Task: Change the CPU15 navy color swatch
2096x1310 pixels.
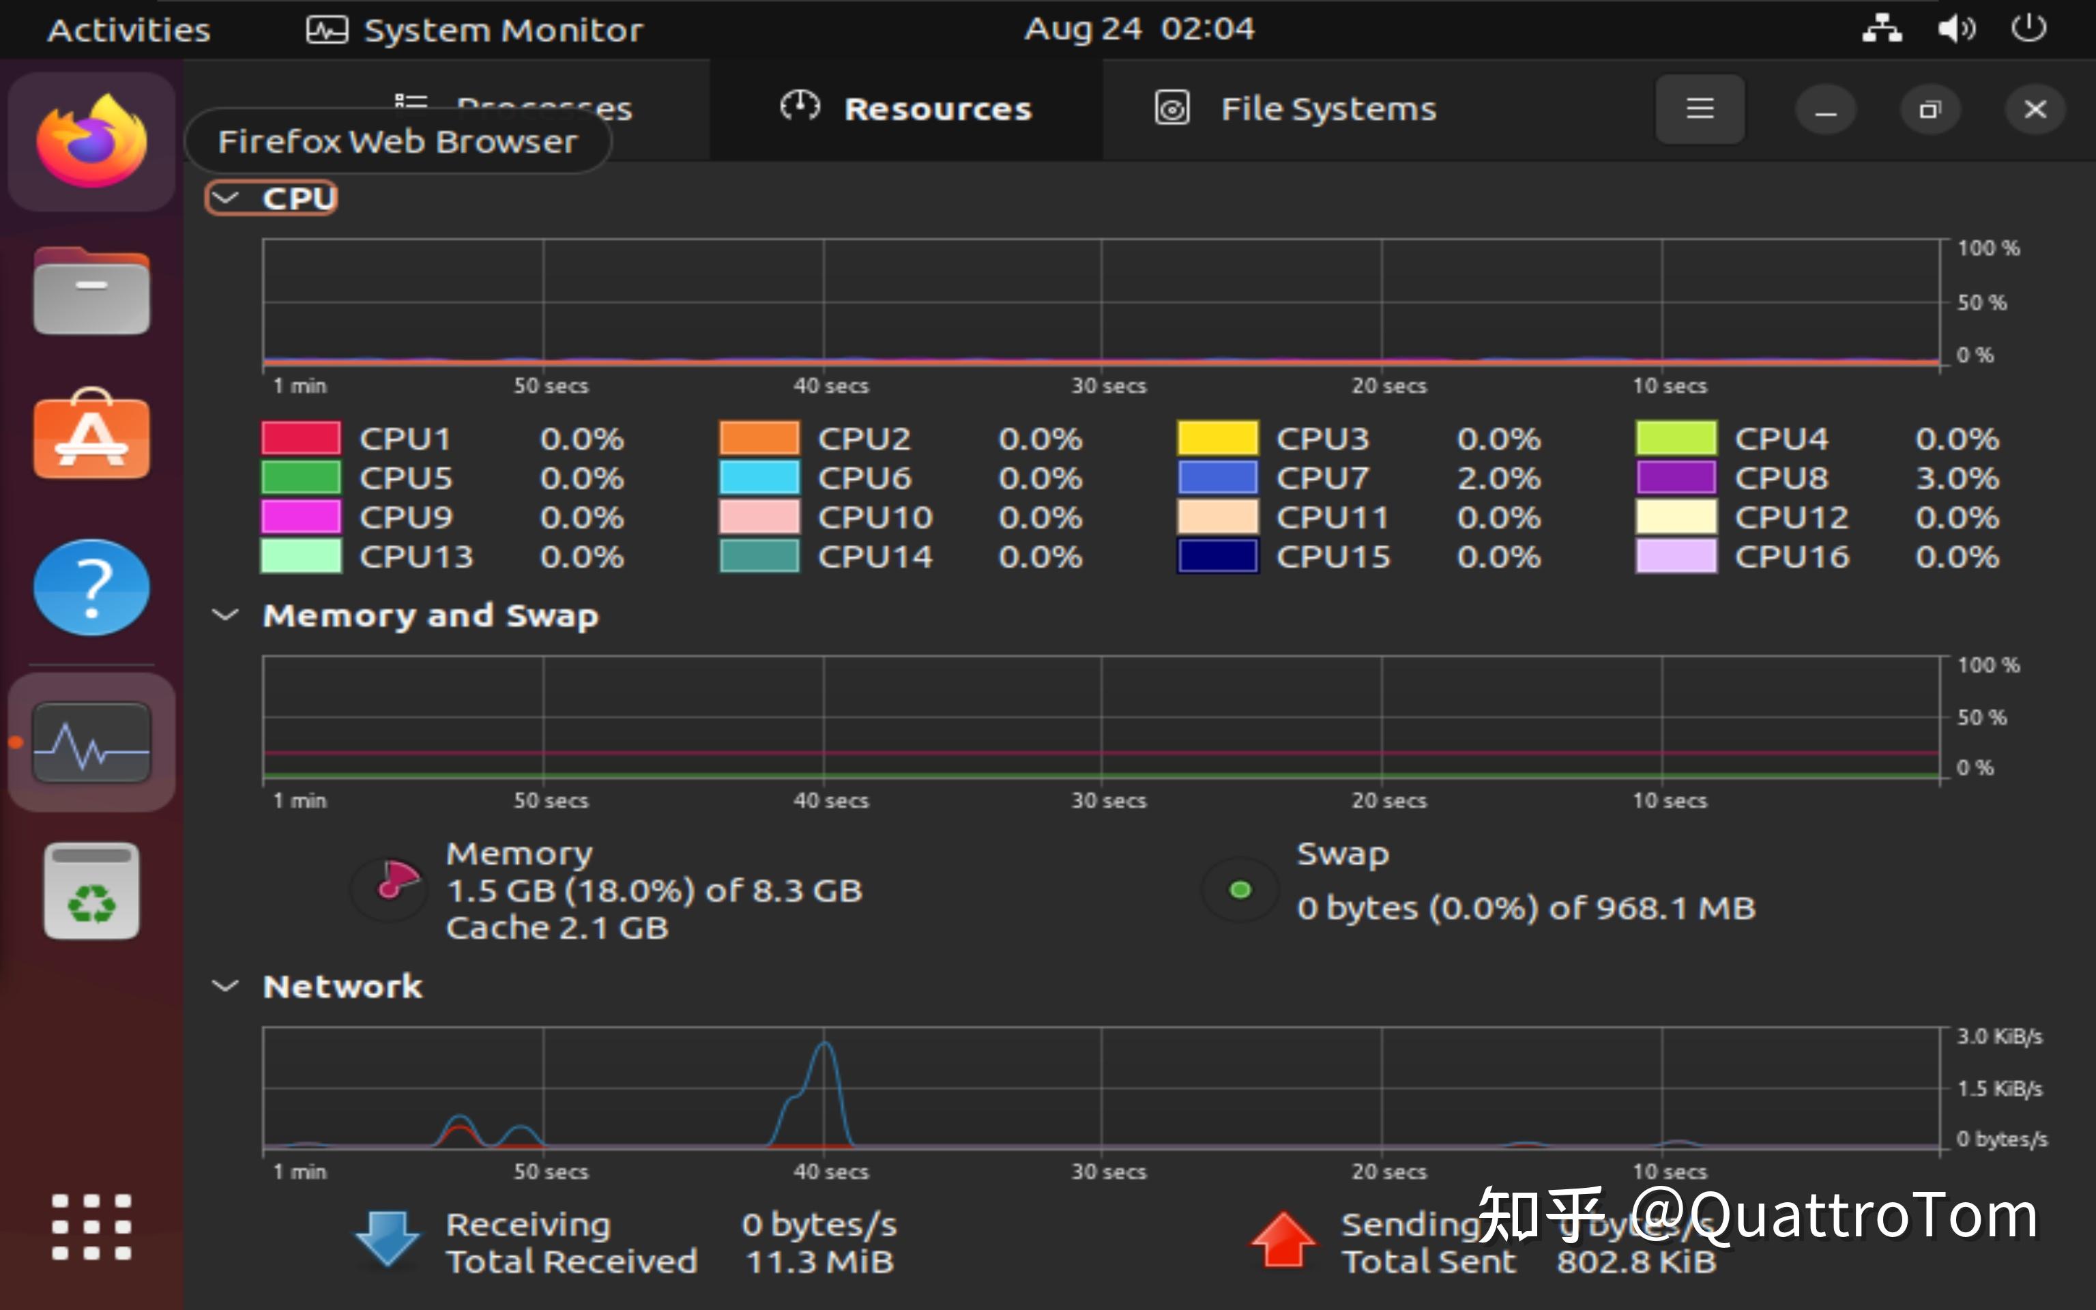Action: coord(1217,556)
